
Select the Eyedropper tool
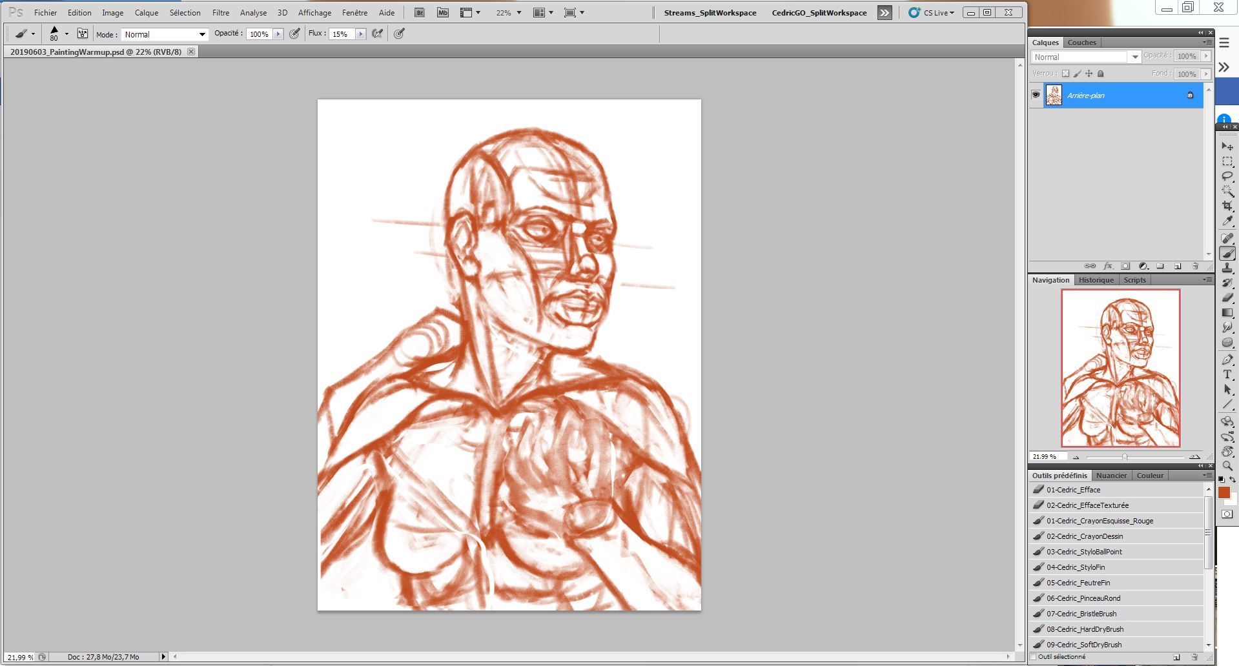[1227, 221]
